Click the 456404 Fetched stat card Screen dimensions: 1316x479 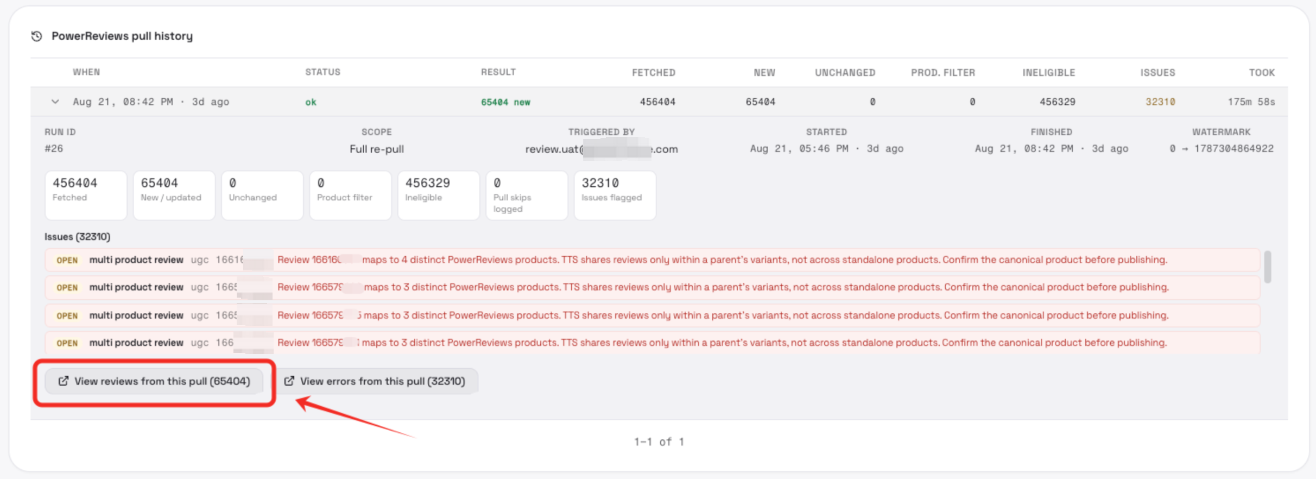tap(86, 196)
